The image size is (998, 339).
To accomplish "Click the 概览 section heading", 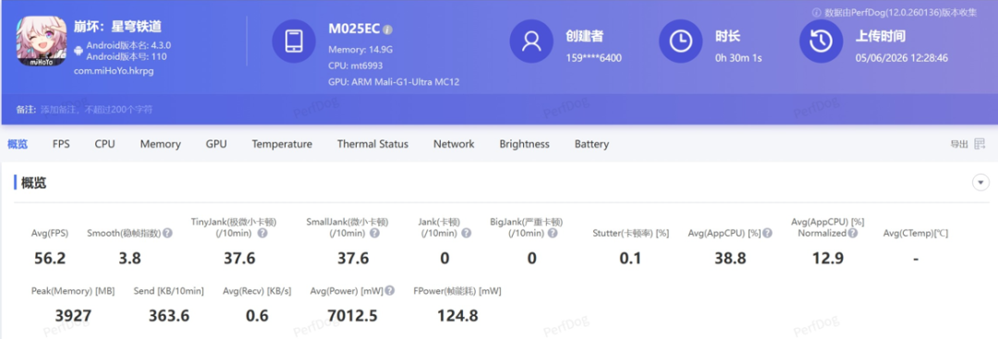I will pos(34,183).
